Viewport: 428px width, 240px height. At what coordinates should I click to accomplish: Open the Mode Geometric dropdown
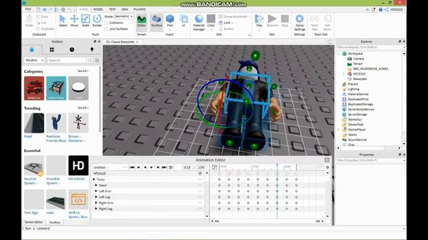click(124, 16)
